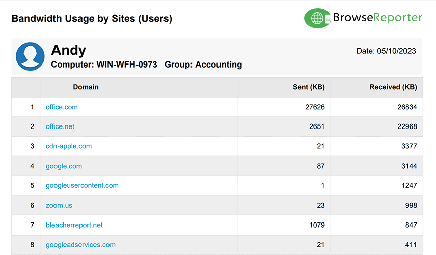This screenshot has height=255, width=436.
Task: Click the 27626 sent value for office.com
Action: [315, 107]
